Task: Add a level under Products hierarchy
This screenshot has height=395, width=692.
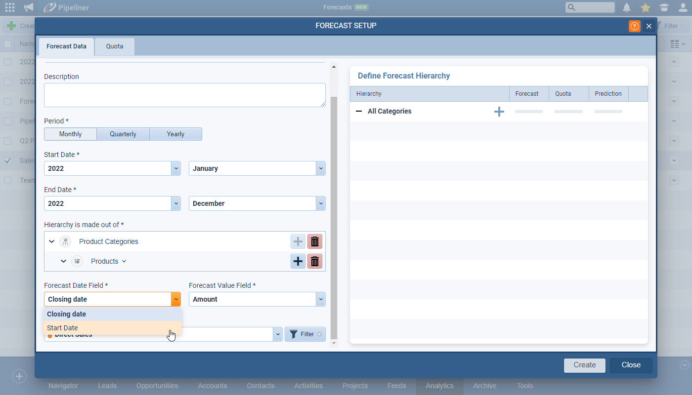Action: click(x=298, y=261)
